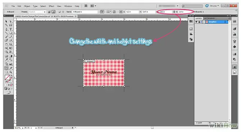The image size is (241, 132).
Task: Toggle Move/Copy Artwork with Artboard button
Action: point(102,12)
